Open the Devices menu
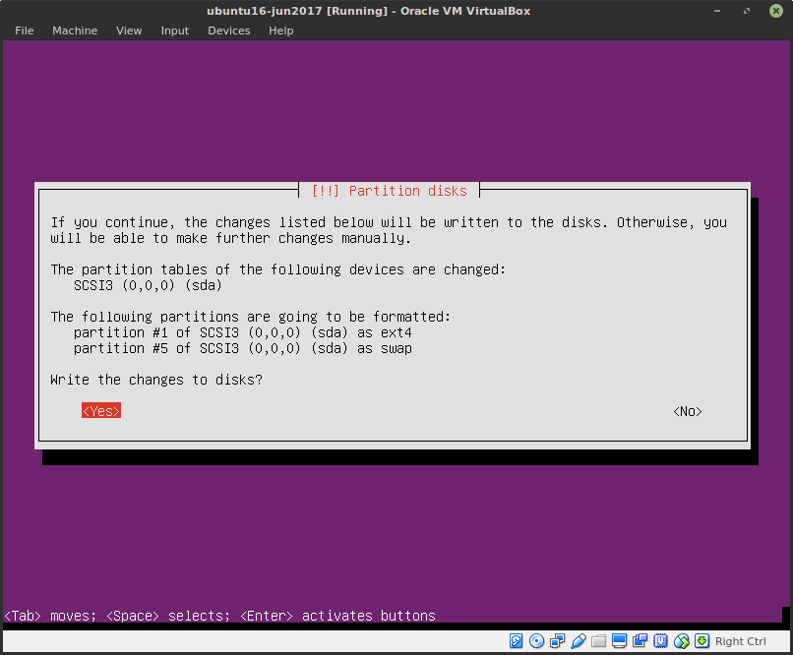Viewport: 793px width, 655px height. point(228,30)
